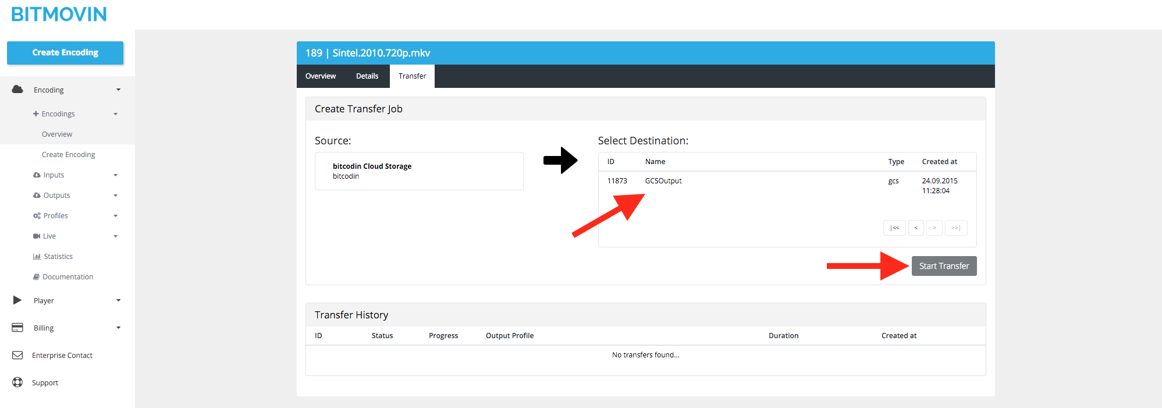Click Status column in Transfer History

(382, 336)
